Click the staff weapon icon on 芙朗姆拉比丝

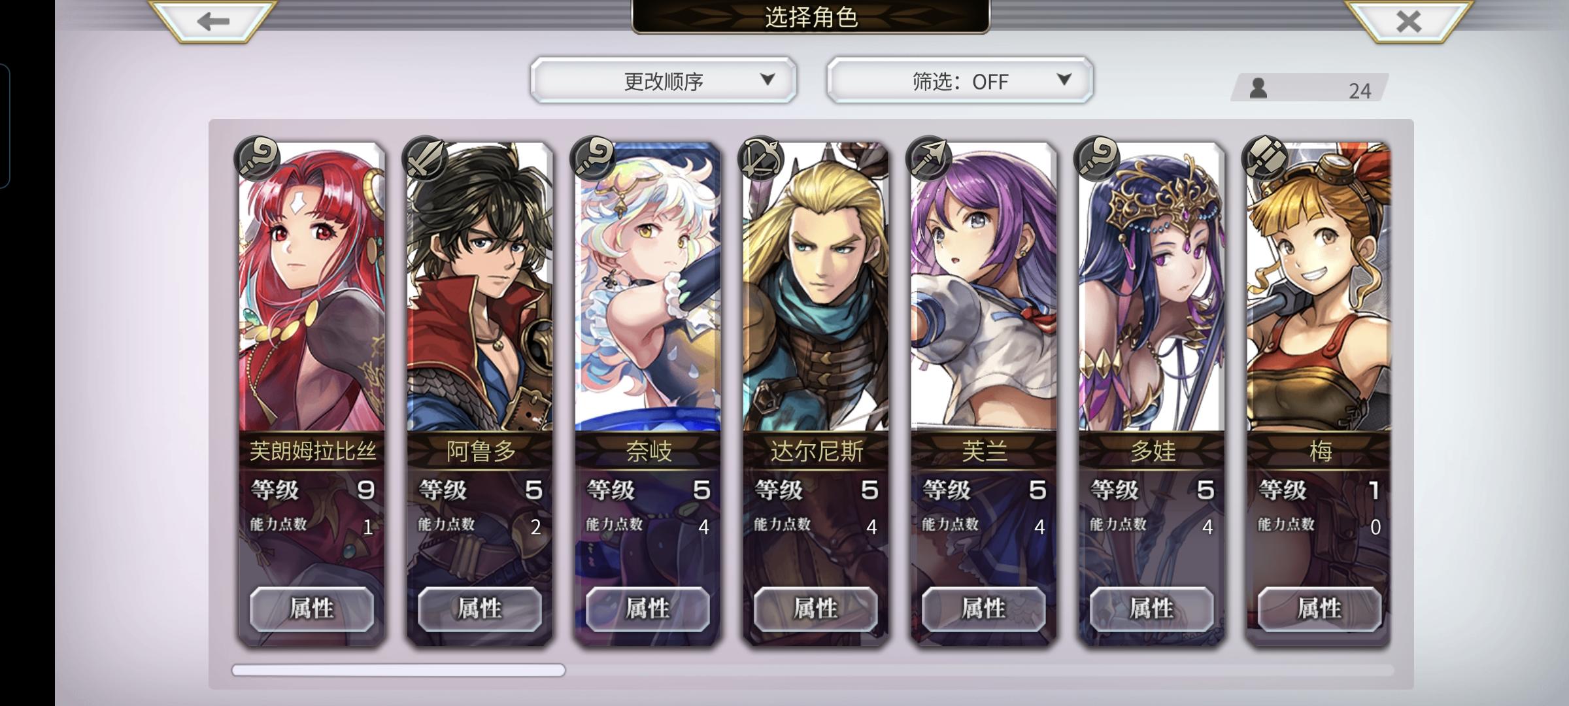point(257,158)
